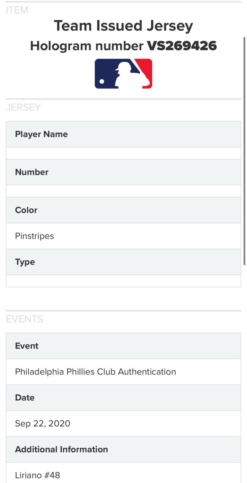The image size is (247, 483).
Task: Click the Type header row
Action: tap(123, 262)
